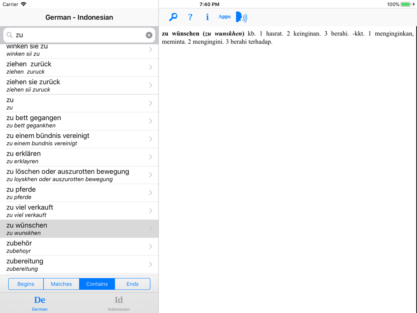Open entry 'zubereitung'

pyautogui.click(x=79, y=265)
